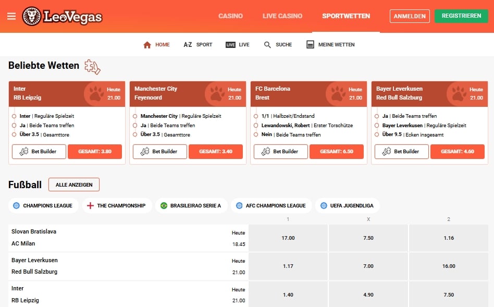The width and height of the screenshot is (494, 307).
Task: Open the Inter vs RB Leipzig header card
Action: pyautogui.click(x=67, y=94)
